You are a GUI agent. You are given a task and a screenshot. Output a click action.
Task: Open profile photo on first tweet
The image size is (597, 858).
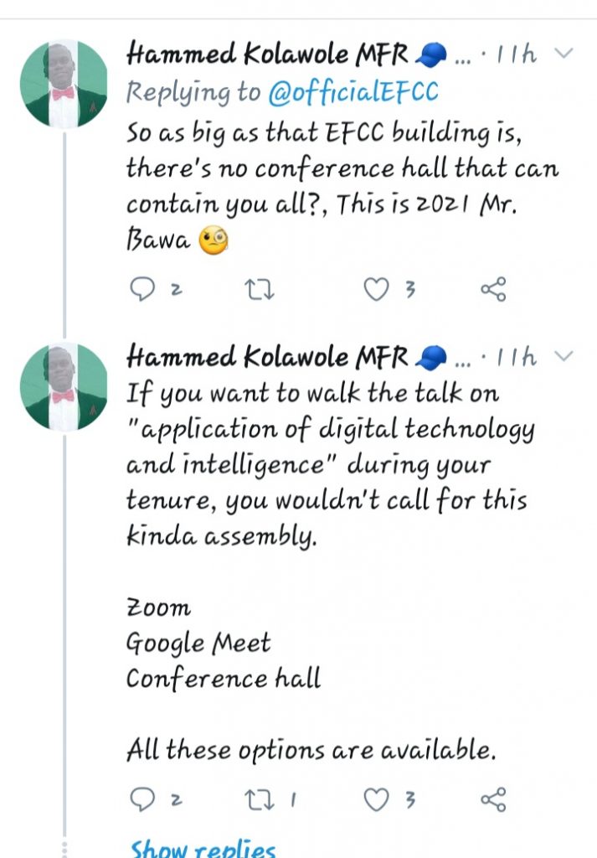[x=64, y=84]
